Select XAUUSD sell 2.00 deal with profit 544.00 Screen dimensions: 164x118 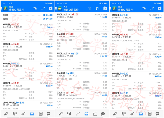pyautogui.click(x=28, y=32)
